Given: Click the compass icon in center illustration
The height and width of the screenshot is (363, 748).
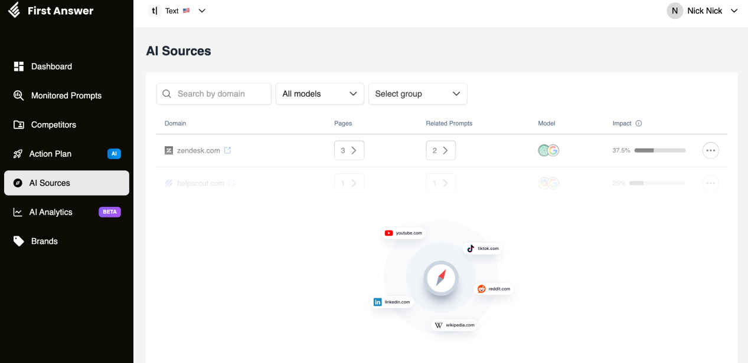Looking at the screenshot, I should [x=440, y=278].
